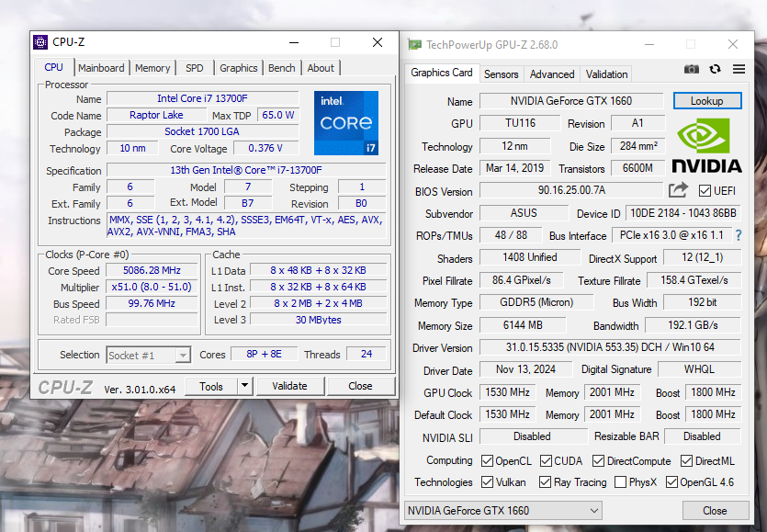The width and height of the screenshot is (767, 532).
Task: Click the Release Date Mar 14, 2019
Action: click(x=514, y=168)
